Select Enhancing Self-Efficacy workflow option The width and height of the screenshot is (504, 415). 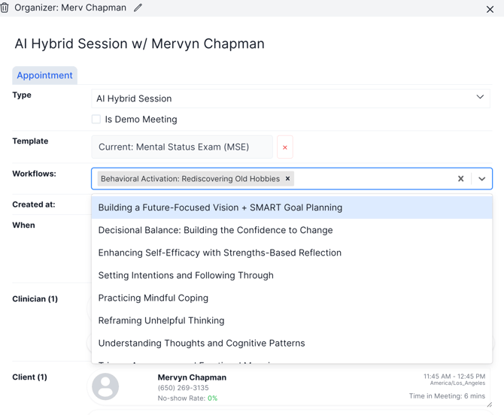220,253
